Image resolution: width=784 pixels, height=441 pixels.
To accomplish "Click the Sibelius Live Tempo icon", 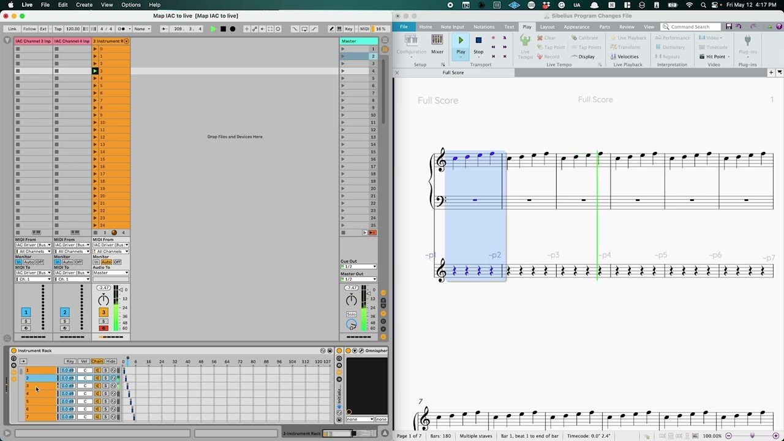I will (525, 46).
